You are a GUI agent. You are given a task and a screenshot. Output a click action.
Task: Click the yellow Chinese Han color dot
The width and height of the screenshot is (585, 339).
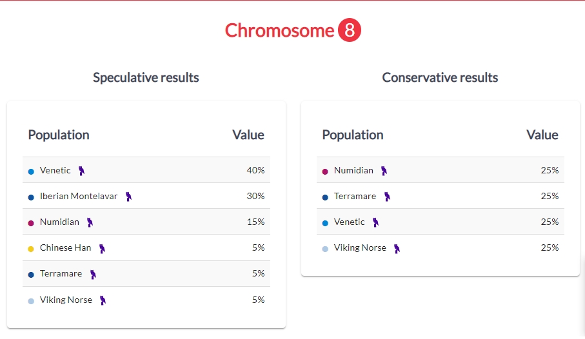click(x=31, y=249)
